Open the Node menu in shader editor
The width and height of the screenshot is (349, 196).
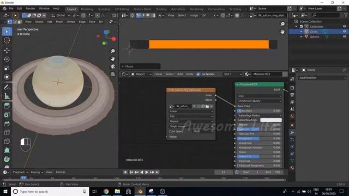coord(190,74)
